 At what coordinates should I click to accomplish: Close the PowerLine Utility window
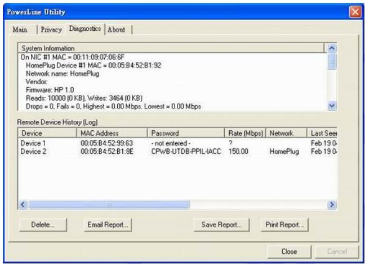click(x=355, y=12)
